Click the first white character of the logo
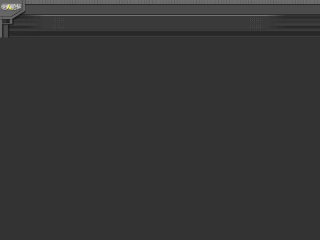This screenshot has height=240, width=320. (x=4, y=7)
